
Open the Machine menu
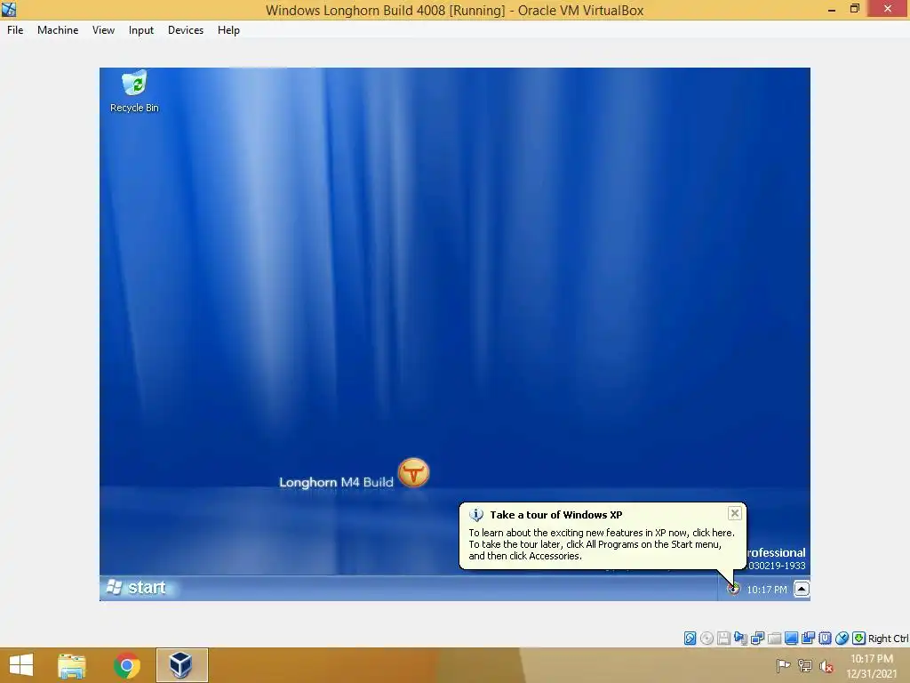[58, 30]
